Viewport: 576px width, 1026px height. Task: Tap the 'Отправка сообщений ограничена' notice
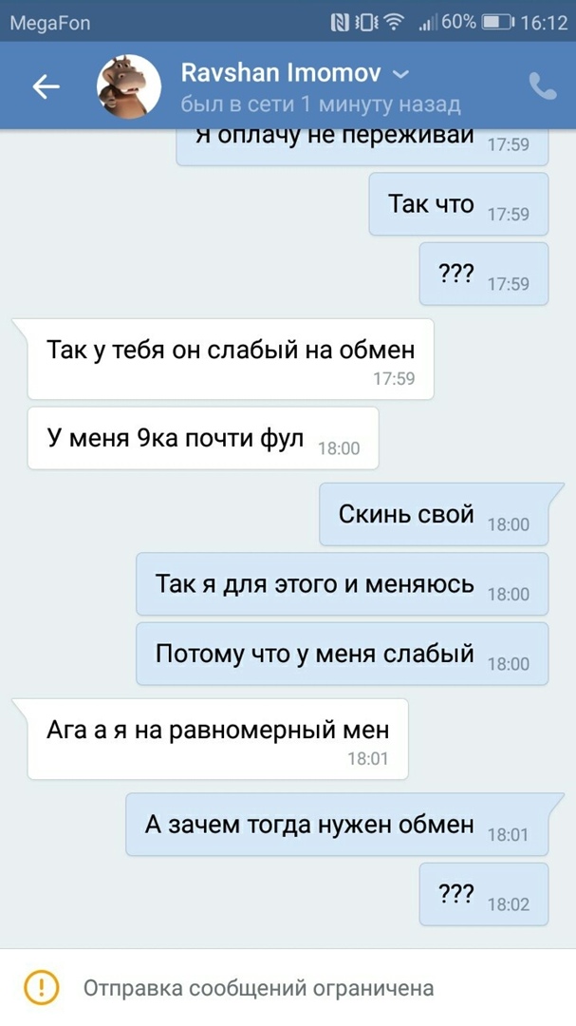point(258,987)
